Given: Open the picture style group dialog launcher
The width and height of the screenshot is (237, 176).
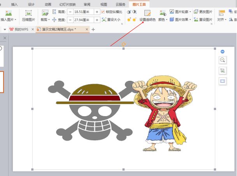Looking at the screenshot, I should click(x=212, y=24).
